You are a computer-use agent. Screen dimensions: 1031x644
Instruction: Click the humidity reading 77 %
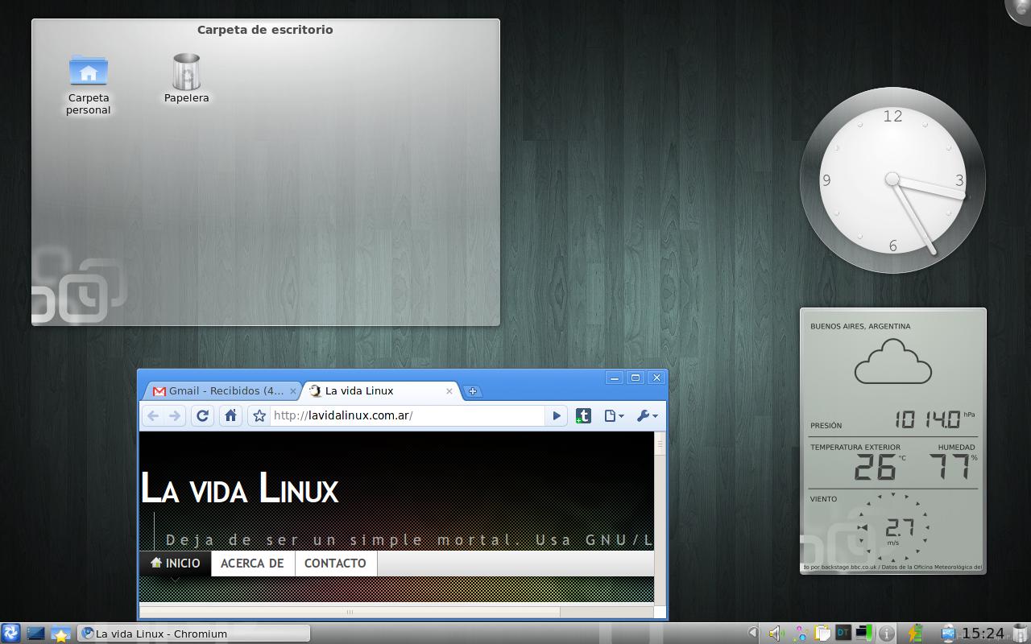point(953,466)
